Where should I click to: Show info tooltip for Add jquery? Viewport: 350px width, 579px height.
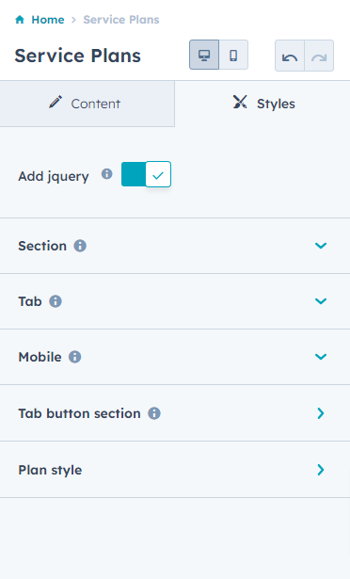[106, 173]
